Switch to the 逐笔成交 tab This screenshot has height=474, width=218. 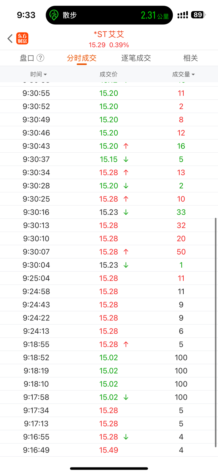(x=136, y=58)
